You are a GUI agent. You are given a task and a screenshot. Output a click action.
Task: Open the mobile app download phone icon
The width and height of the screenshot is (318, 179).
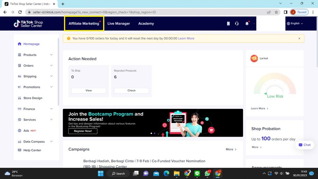228,24
